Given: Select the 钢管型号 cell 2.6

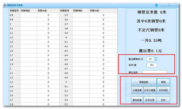Looking at the screenshot, I should tap(15, 95).
